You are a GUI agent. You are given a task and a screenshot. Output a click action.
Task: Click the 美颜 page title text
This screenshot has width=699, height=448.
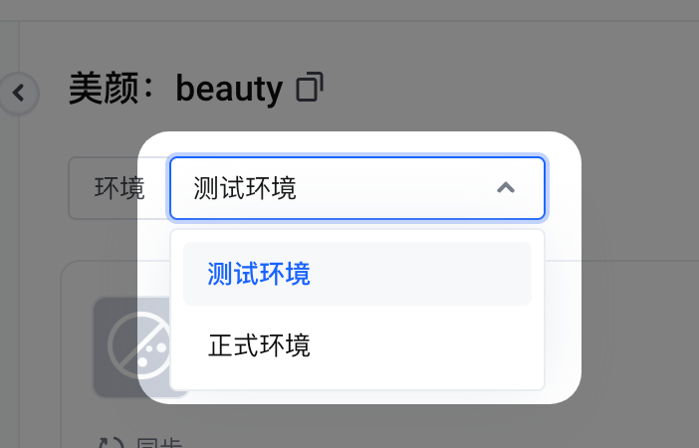point(104,89)
